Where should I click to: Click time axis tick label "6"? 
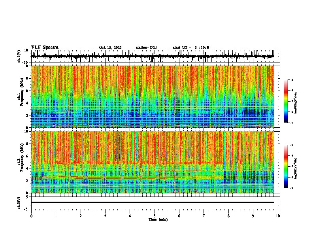[179, 216]
